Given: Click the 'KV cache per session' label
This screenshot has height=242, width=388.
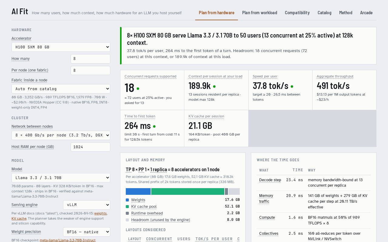Looking at the screenshot, I should [206, 116].
